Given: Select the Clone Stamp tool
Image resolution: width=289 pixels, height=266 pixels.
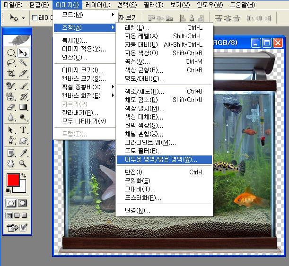Looking at the screenshot, I should [11, 96].
